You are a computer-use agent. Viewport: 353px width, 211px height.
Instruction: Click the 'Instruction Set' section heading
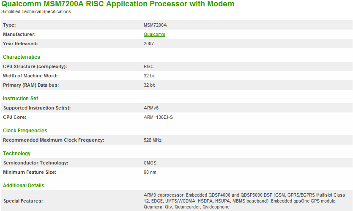(x=20, y=99)
